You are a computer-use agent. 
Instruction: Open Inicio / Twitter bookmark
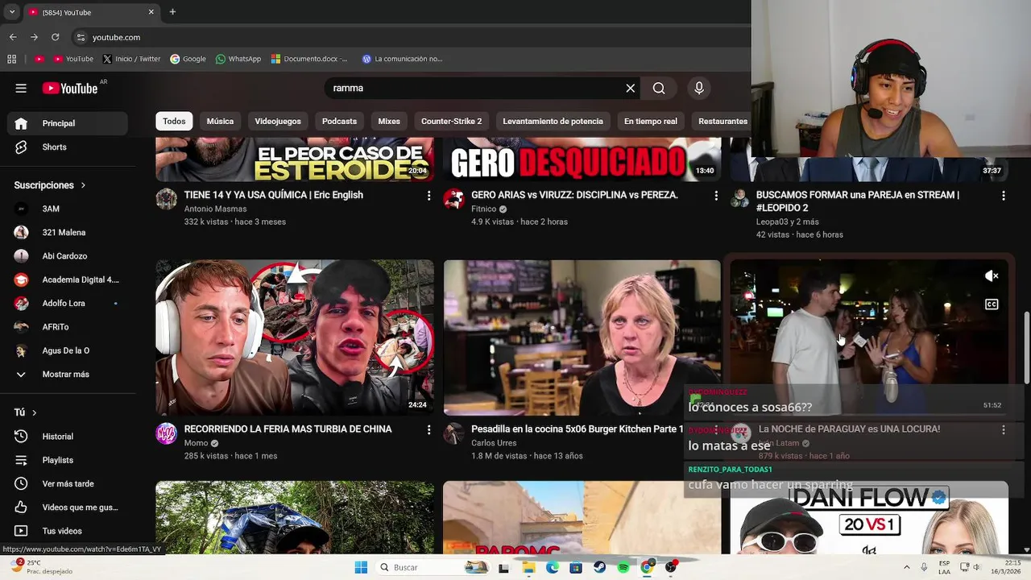(x=131, y=59)
